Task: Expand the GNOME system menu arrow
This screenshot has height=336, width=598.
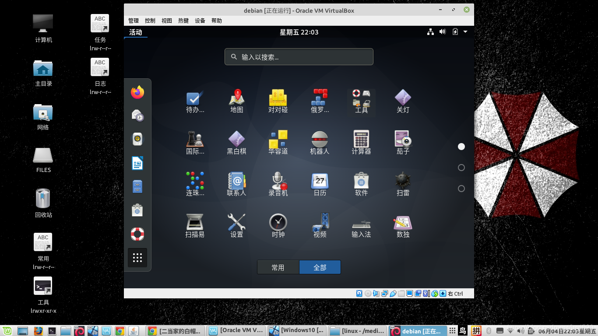Action: (465, 32)
